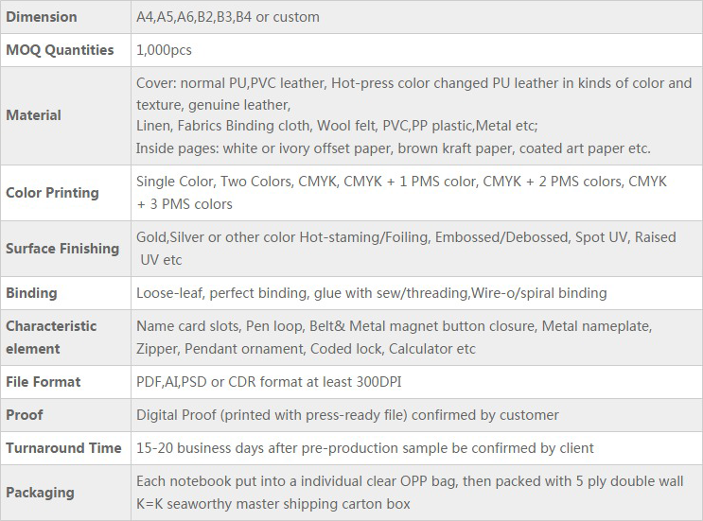Image resolution: width=703 pixels, height=521 pixels.
Task: Click the Packaging row label
Action: [40, 493]
